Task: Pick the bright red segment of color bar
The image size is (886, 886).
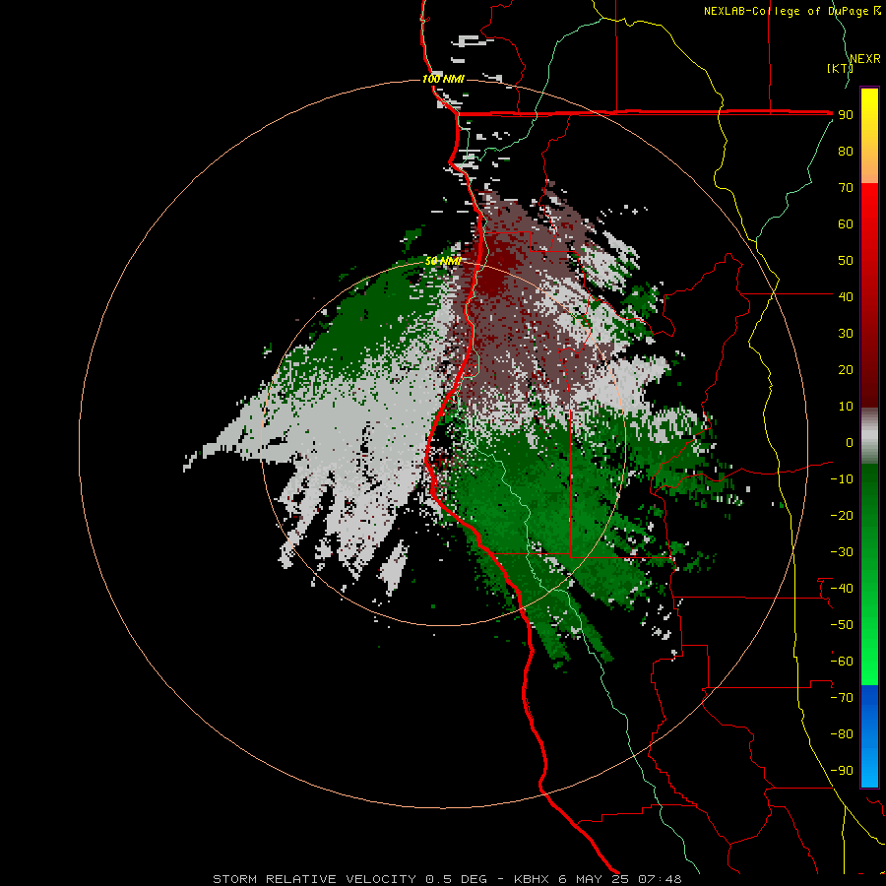Action: (x=869, y=293)
